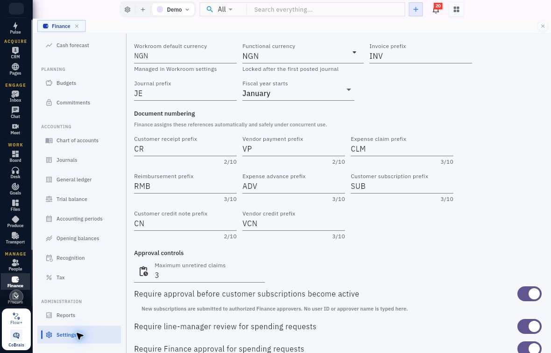Click the blue plus create button
The image size is (551, 353).
click(x=416, y=9)
